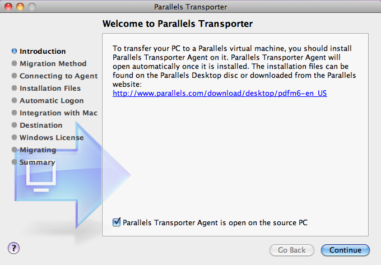
Task: Click the Help question mark icon
Action: pos(13,248)
